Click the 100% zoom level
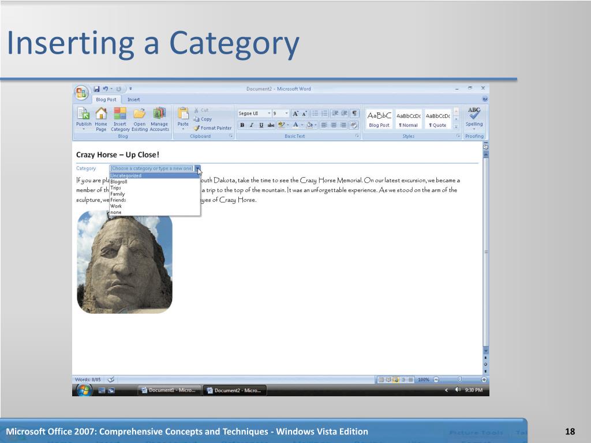Viewport: 591px width, 443px height. 424,380
